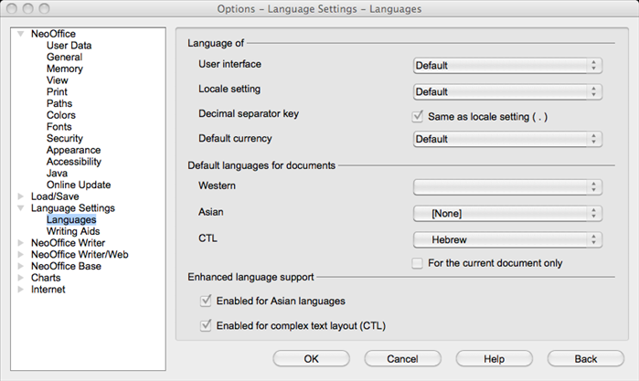
Task: Select the Charts tree label
Action: coord(46,278)
